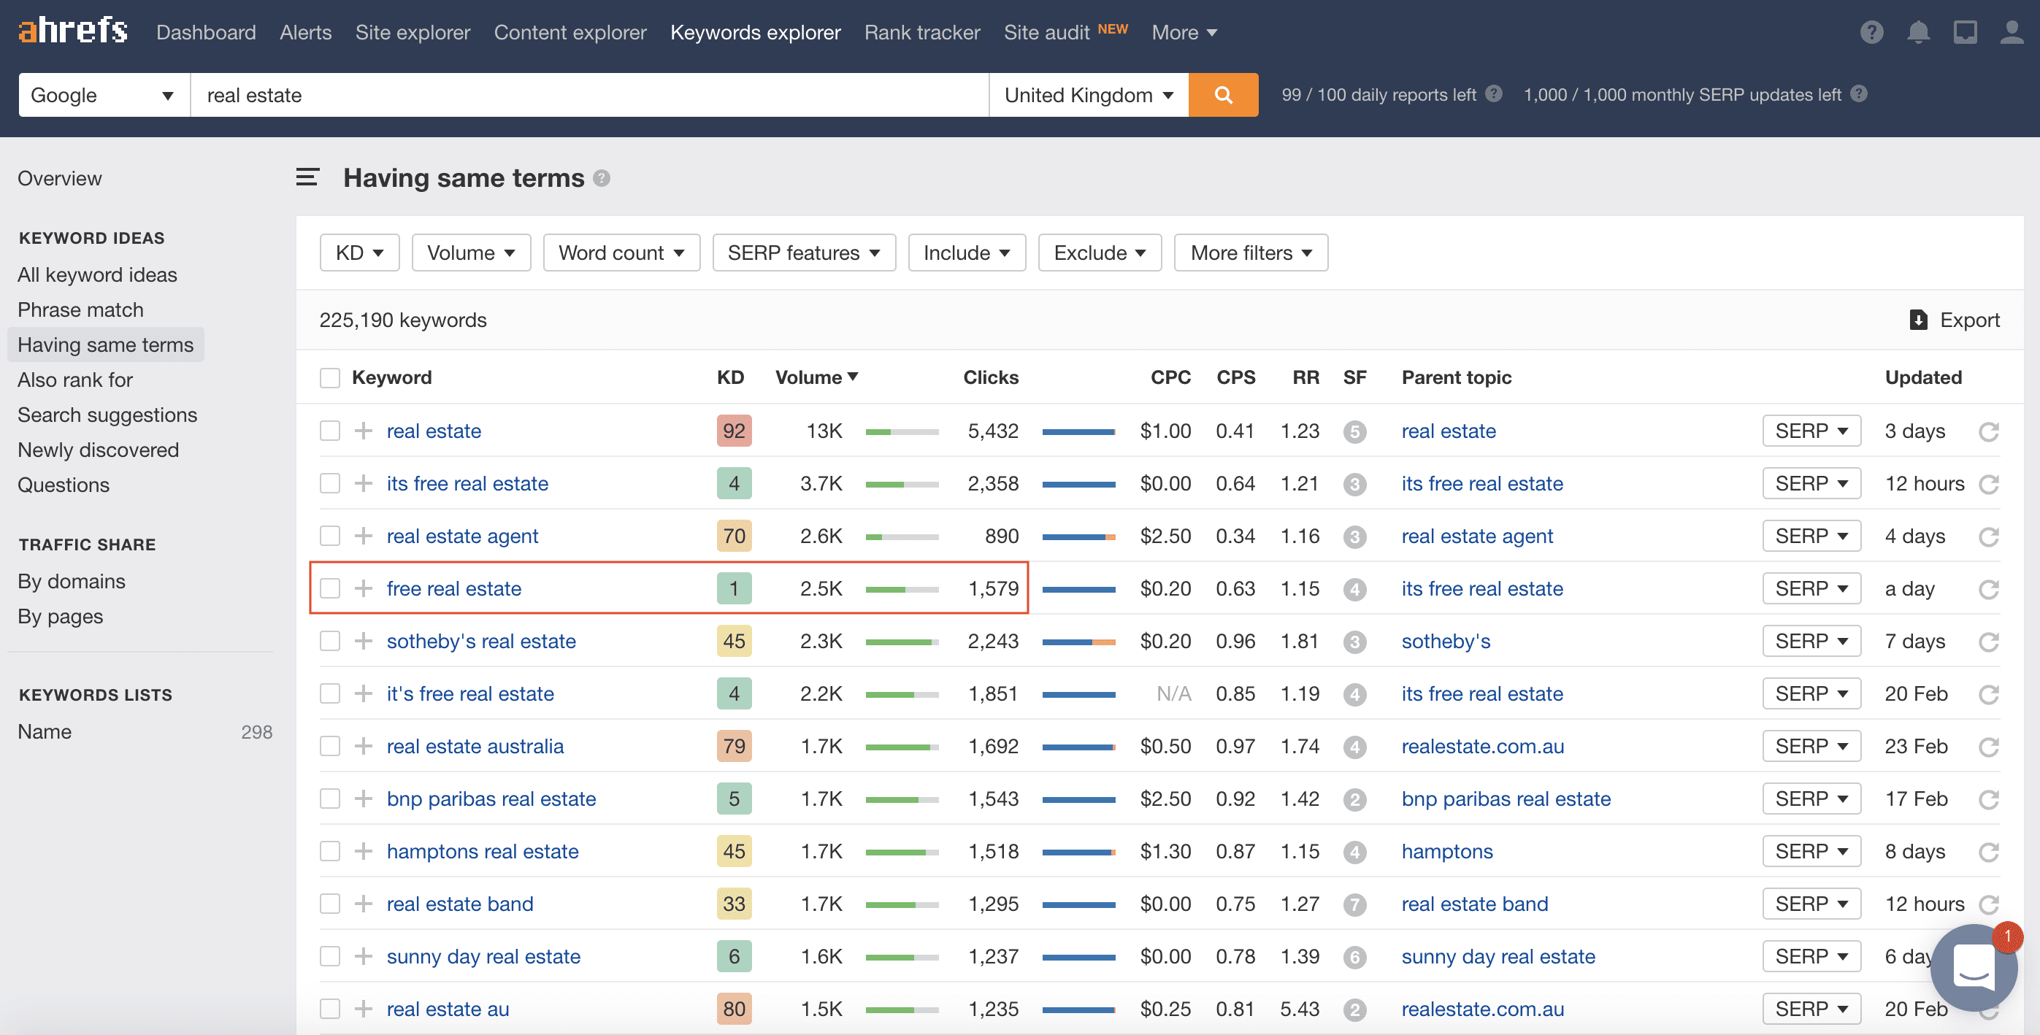Add its free real estate with plus icon
This screenshot has height=1035, width=2040.
364,483
